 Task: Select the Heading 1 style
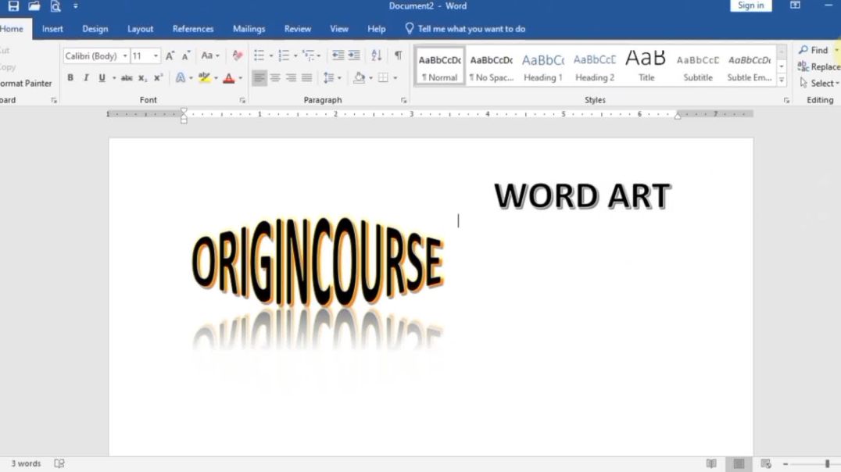point(542,66)
